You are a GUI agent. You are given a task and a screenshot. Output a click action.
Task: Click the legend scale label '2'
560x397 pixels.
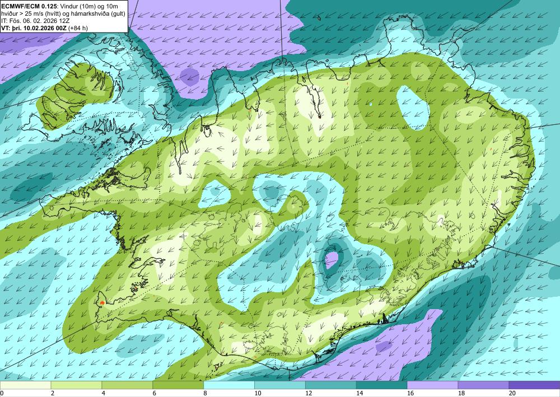point(53,394)
